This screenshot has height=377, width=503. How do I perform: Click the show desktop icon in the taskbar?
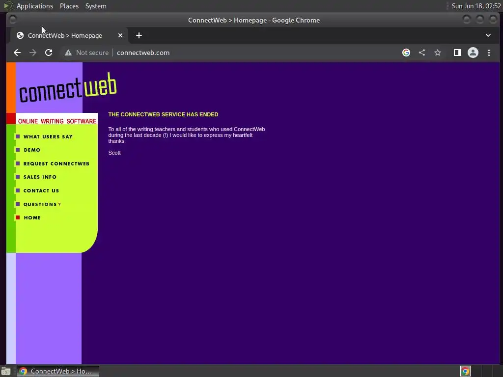pyautogui.click(x=6, y=371)
